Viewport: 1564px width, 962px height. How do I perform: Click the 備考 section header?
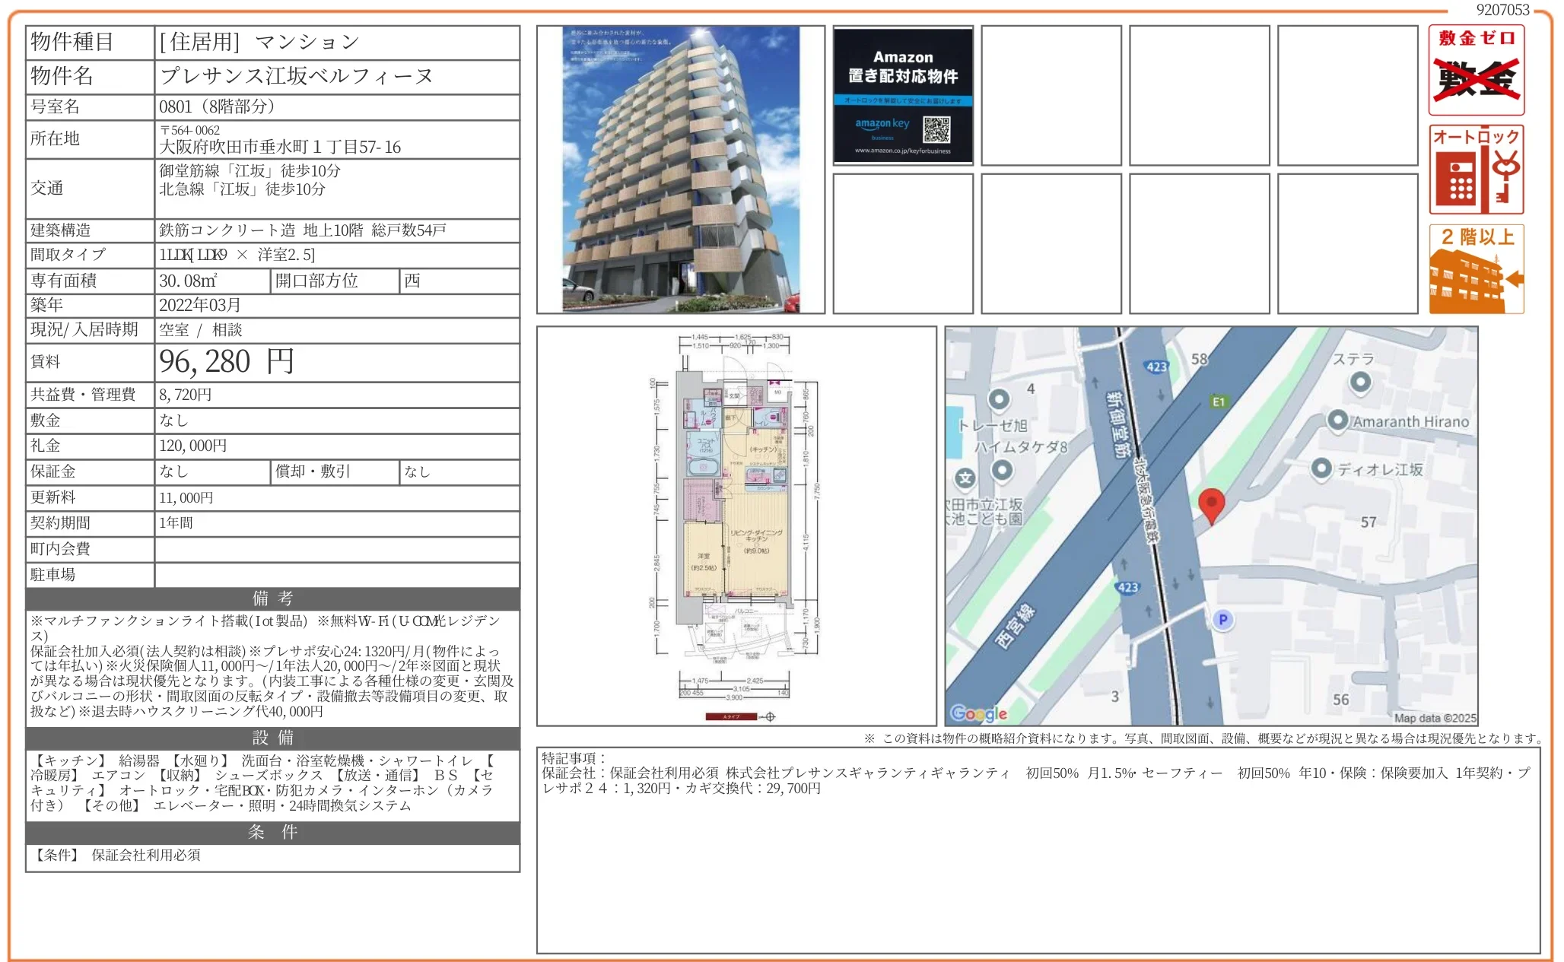coord(272,598)
